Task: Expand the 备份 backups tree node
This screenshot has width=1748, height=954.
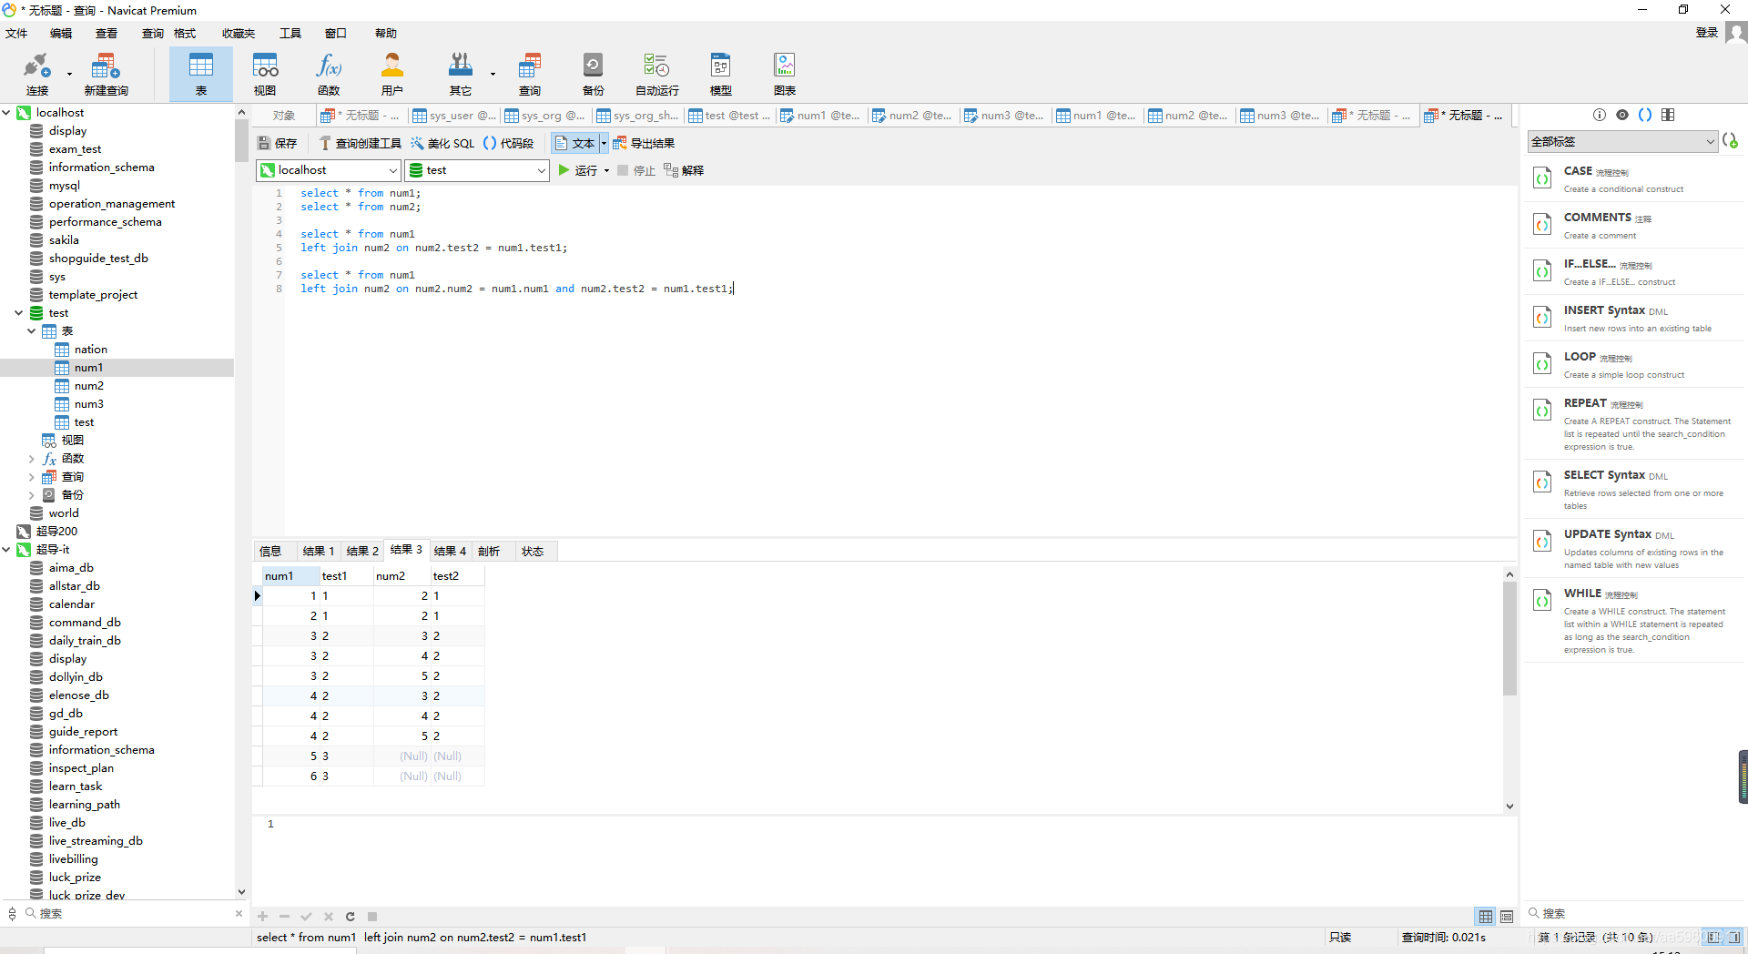Action: tap(32, 495)
